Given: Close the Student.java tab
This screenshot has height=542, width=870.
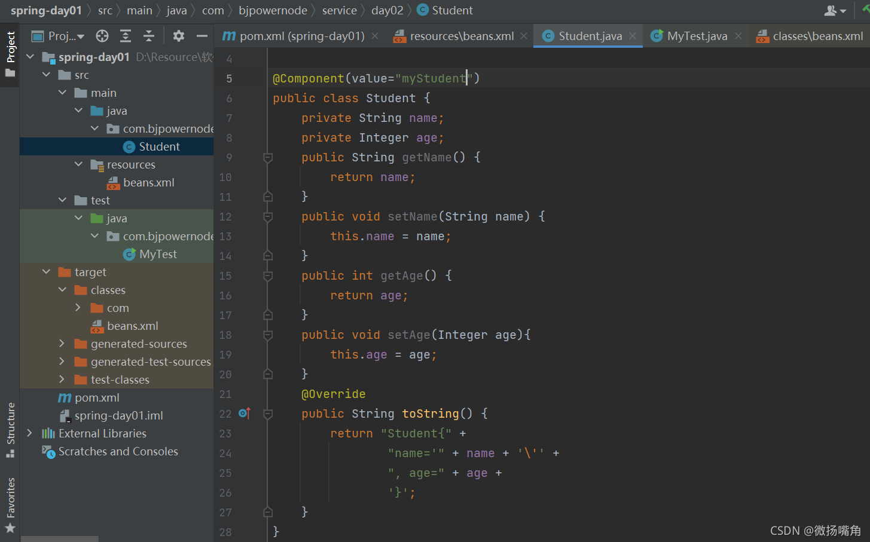Looking at the screenshot, I should click(633, 36).
